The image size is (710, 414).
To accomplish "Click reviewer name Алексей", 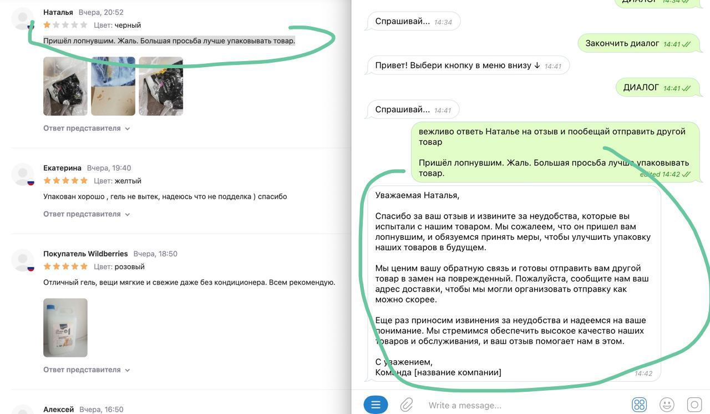I will click(58, 409).
